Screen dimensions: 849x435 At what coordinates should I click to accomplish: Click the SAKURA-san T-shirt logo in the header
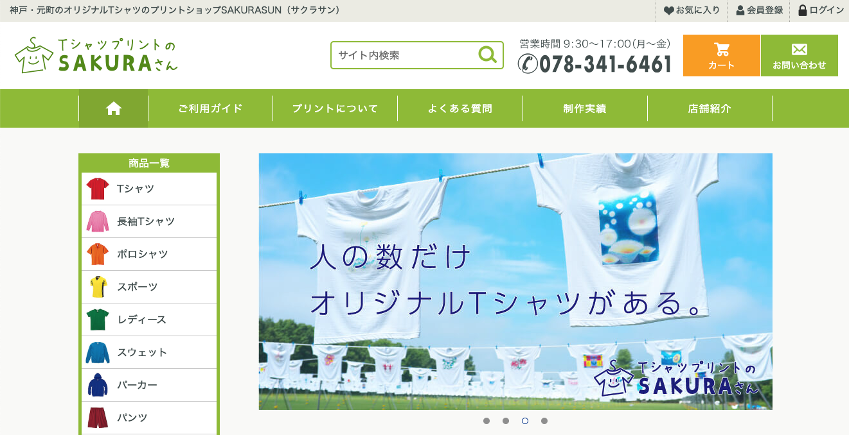click(96, 55)
